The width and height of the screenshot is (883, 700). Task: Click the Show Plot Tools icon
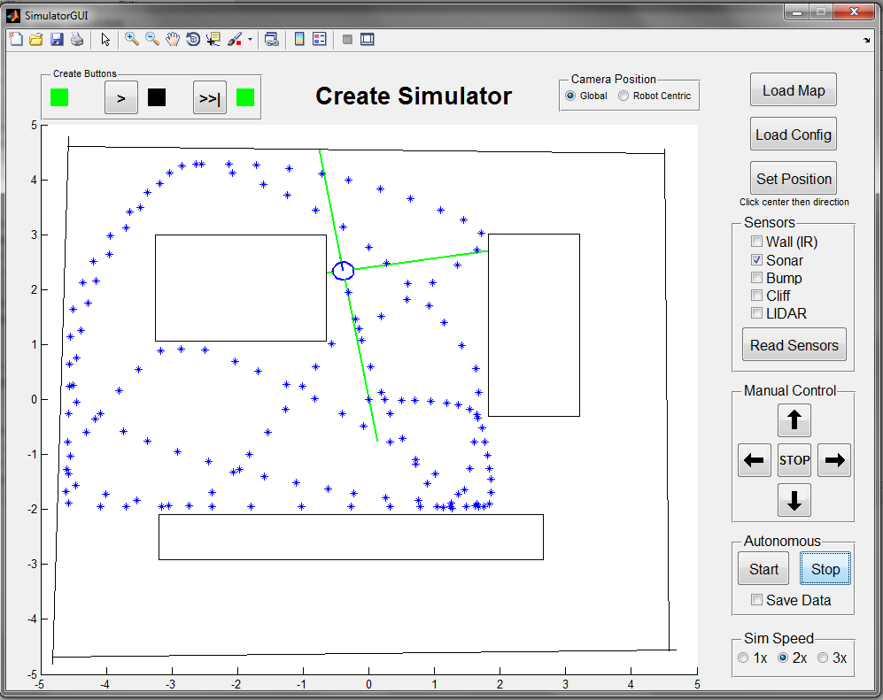368,39
